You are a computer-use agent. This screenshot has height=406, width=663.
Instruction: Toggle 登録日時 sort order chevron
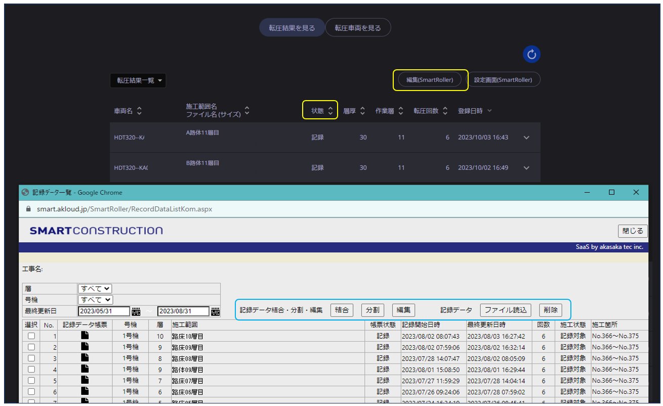(489, 111)
